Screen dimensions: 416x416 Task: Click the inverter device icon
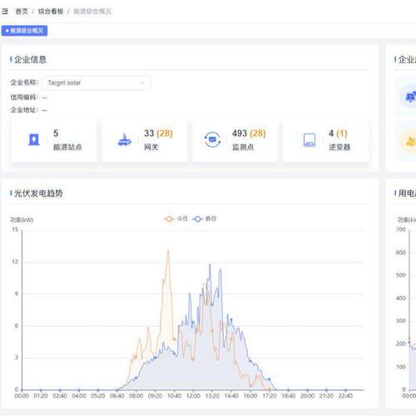pyautogui.click(x=310, y=140)
